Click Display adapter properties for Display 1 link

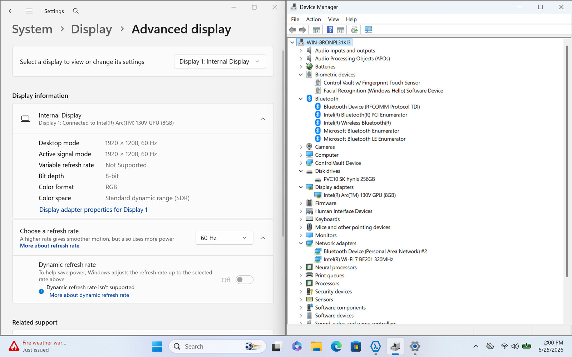pos(93,210)
